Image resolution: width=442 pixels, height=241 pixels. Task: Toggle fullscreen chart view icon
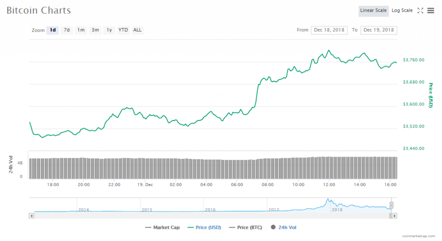[x=420, y=11]
